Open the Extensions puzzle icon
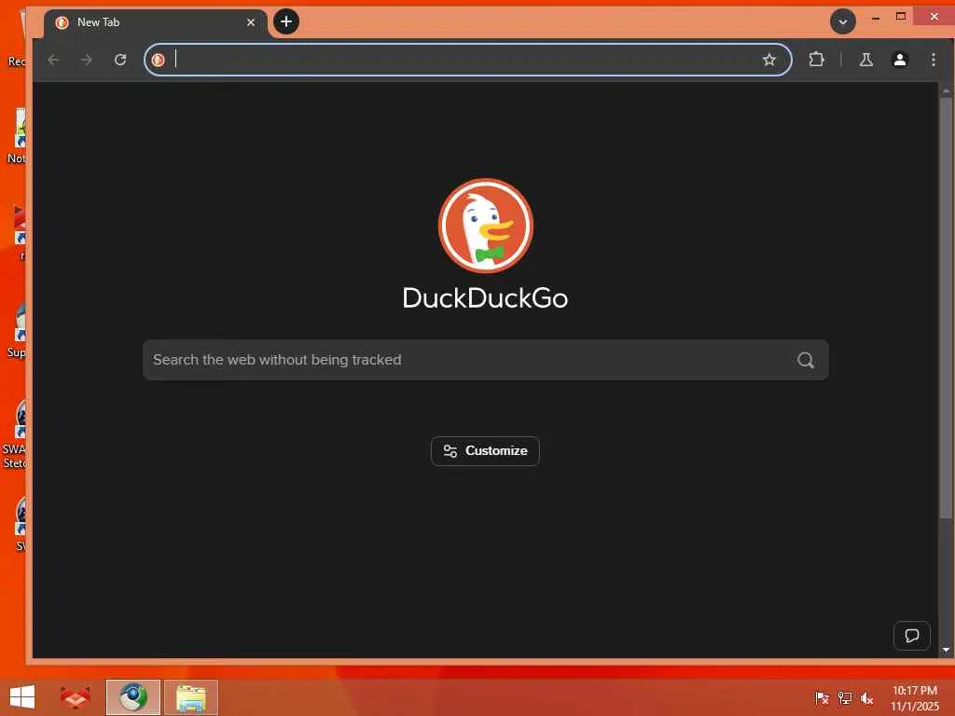Image resolution: width=955 pixels, height=716 pixels. point(816,60)
